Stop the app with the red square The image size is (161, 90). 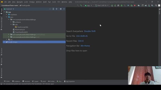tap(135, 5)
